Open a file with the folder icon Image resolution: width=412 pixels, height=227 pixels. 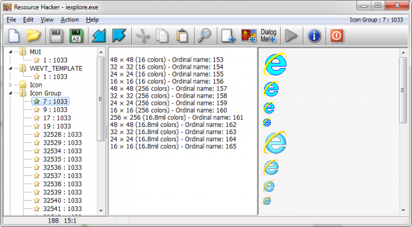[x=34, y=36]
